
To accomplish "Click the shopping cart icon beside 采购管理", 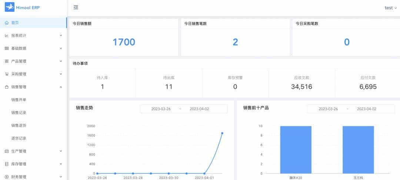I will (x=7, y=74).
